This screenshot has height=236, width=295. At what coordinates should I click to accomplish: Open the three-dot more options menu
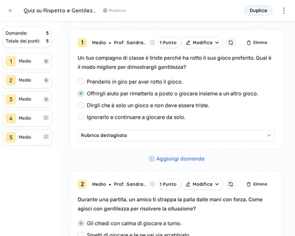pyautogui.click(x=284, y=10)
